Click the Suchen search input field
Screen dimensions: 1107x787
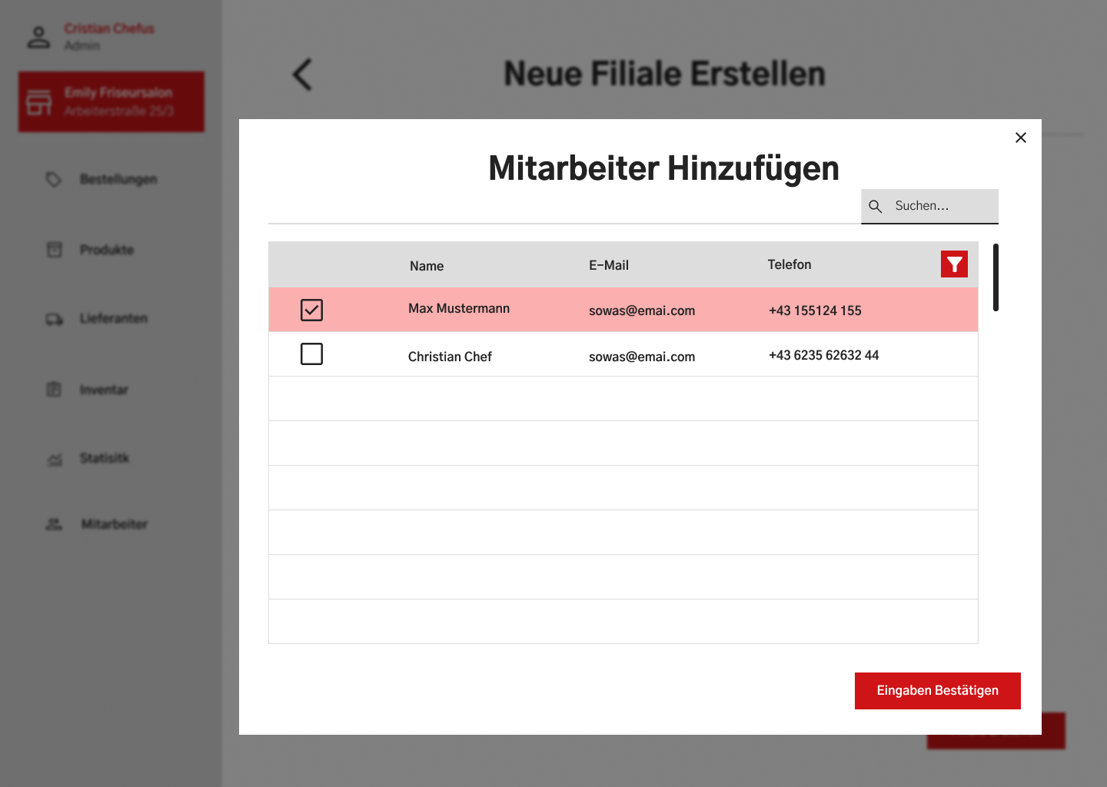(x=942, y=206)
